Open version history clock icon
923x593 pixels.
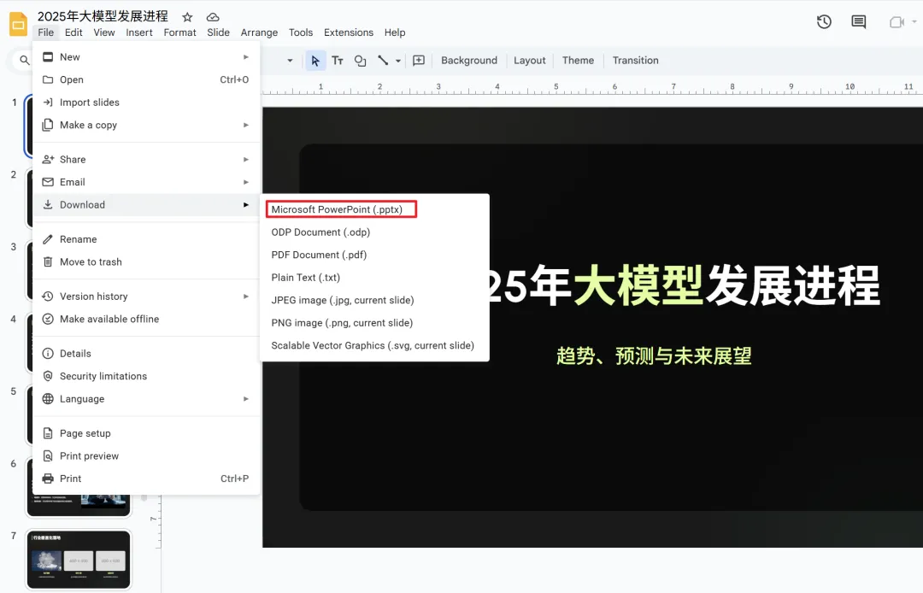click(x=824, y=22)
